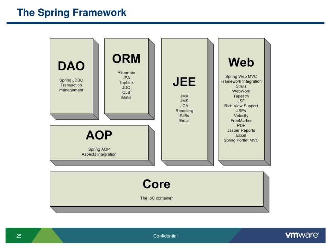This screenshot has height=248, width=331.
Task: Click the "DAO" heading
Action: pos(71,66)
